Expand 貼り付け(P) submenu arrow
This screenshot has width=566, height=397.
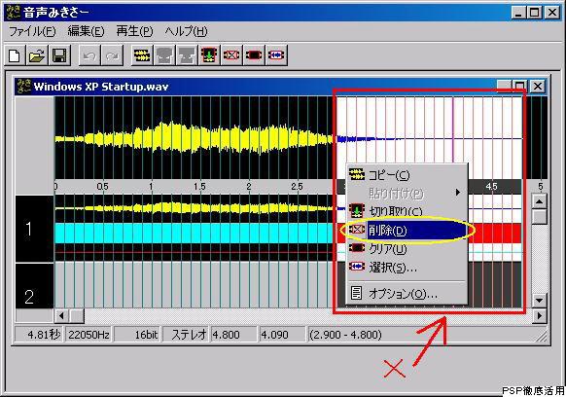coord(458,193)
